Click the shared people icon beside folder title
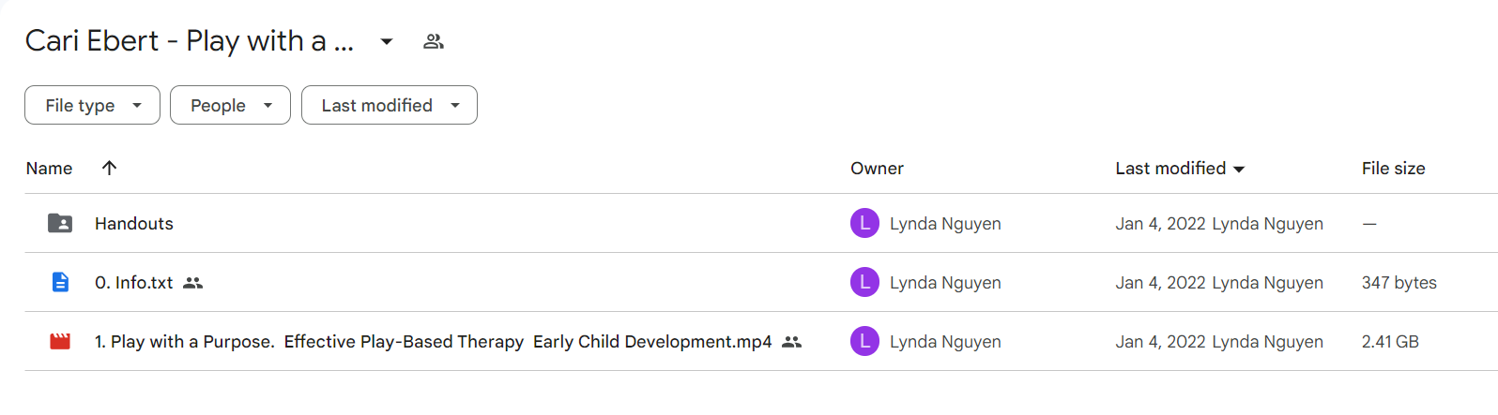The height and width of the screenshot is (415, 1498). 433,41
